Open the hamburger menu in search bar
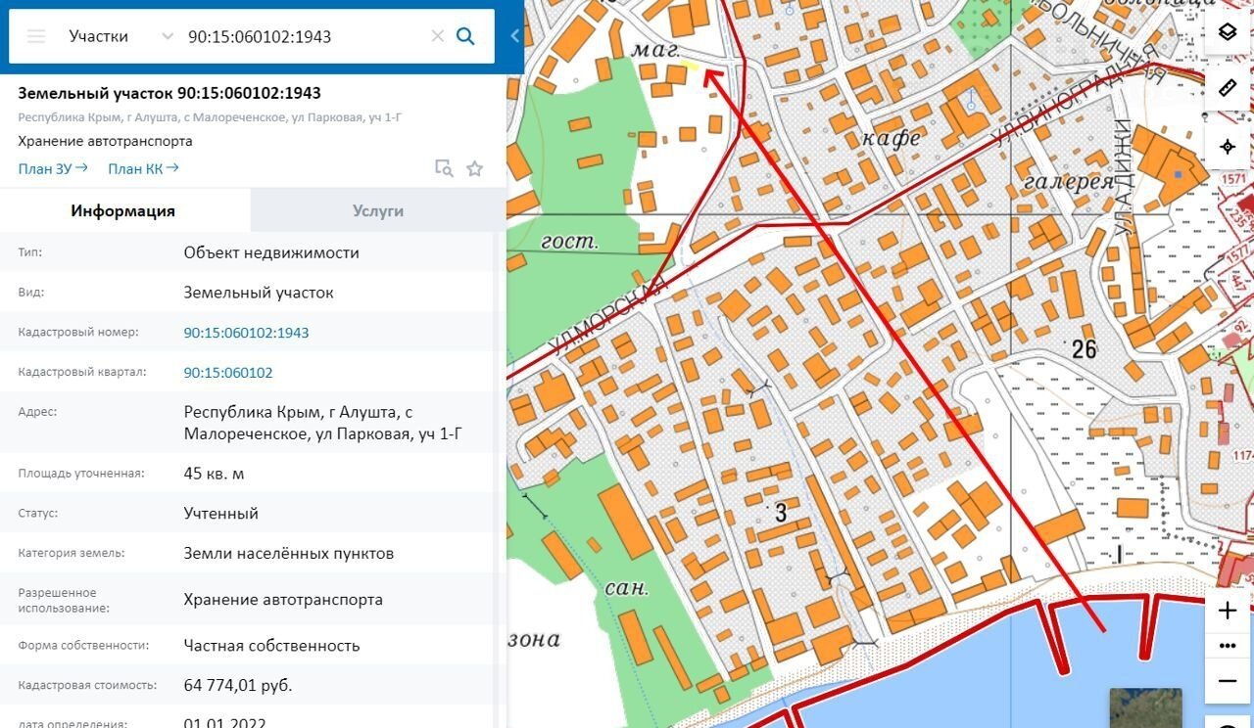Screen dimensions: 1254x728 [36, 36]
